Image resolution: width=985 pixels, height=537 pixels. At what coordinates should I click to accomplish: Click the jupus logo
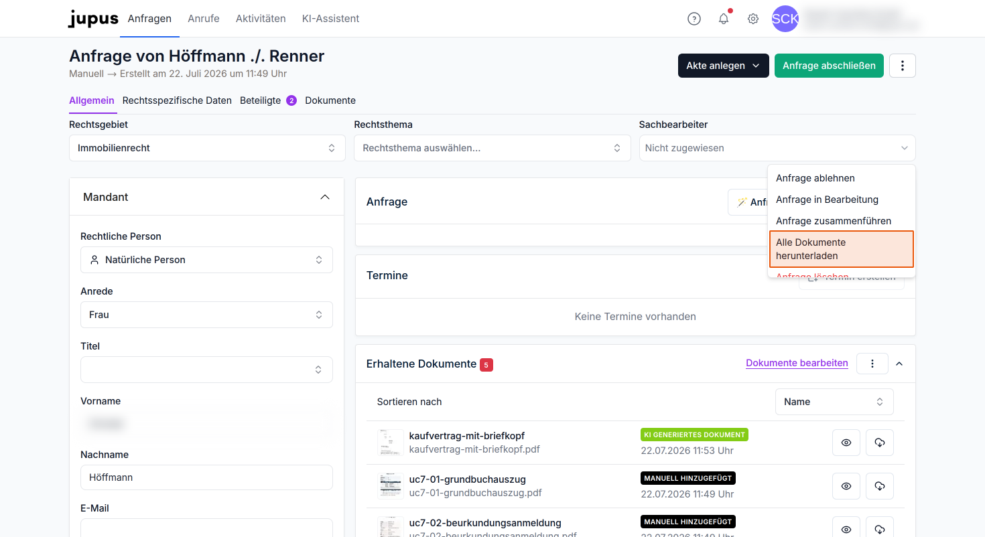[x=93, y=19]
